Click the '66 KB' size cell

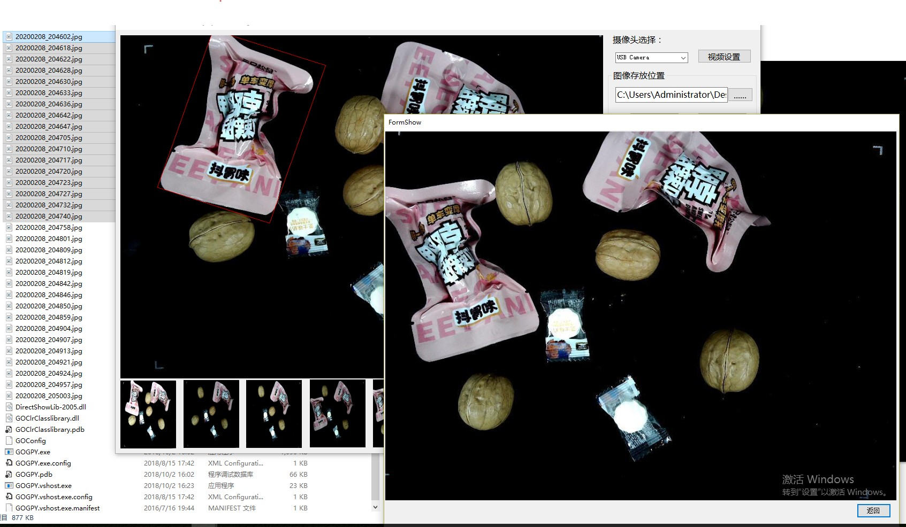coord(299,475)
